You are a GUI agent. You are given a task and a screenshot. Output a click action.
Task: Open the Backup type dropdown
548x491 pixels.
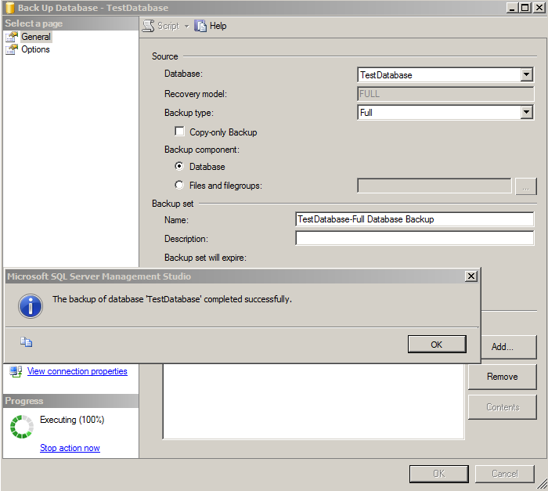click(526, 113)
